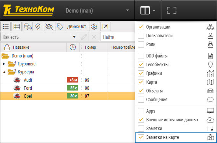Enable the Пользователи checkbox
217x143 pixels.
141,36
